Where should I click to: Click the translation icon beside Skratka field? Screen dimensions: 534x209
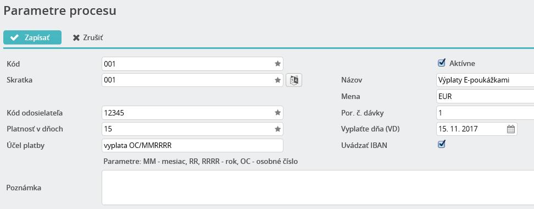(294, 80)
